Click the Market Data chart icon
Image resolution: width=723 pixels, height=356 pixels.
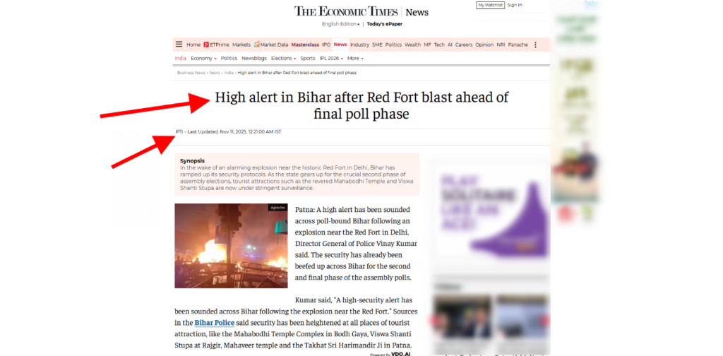256,44
